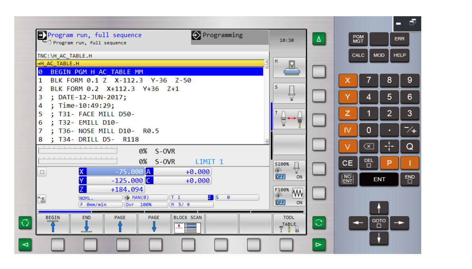
Task: Click the M machine function soft key
Action: (x=289, y=68)
